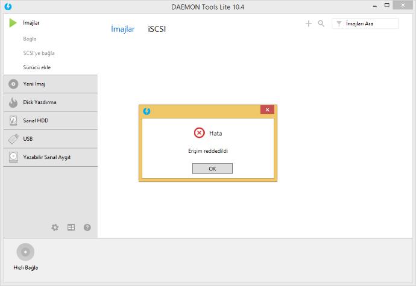This screenshot has width=416, height=286.
Task: Click the Hızlı Bağla label
Action: click(25, 268)
